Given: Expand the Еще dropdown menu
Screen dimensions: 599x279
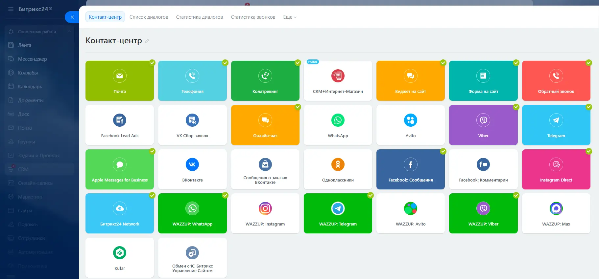Looking at the screenshot, I should click(x=290, y=17).
